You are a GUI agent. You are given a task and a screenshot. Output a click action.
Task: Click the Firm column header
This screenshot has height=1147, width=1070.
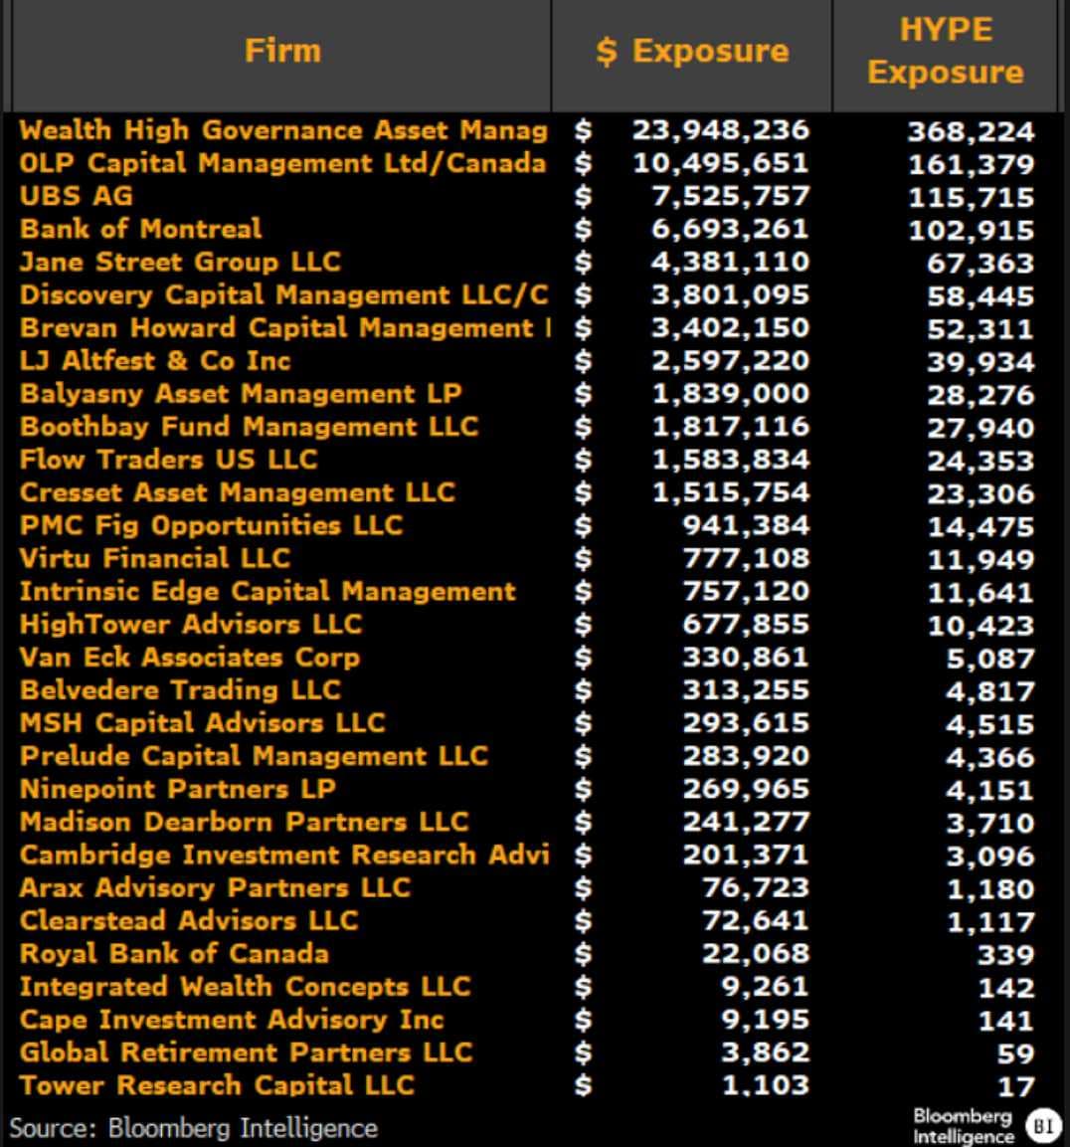coord(282,51)
